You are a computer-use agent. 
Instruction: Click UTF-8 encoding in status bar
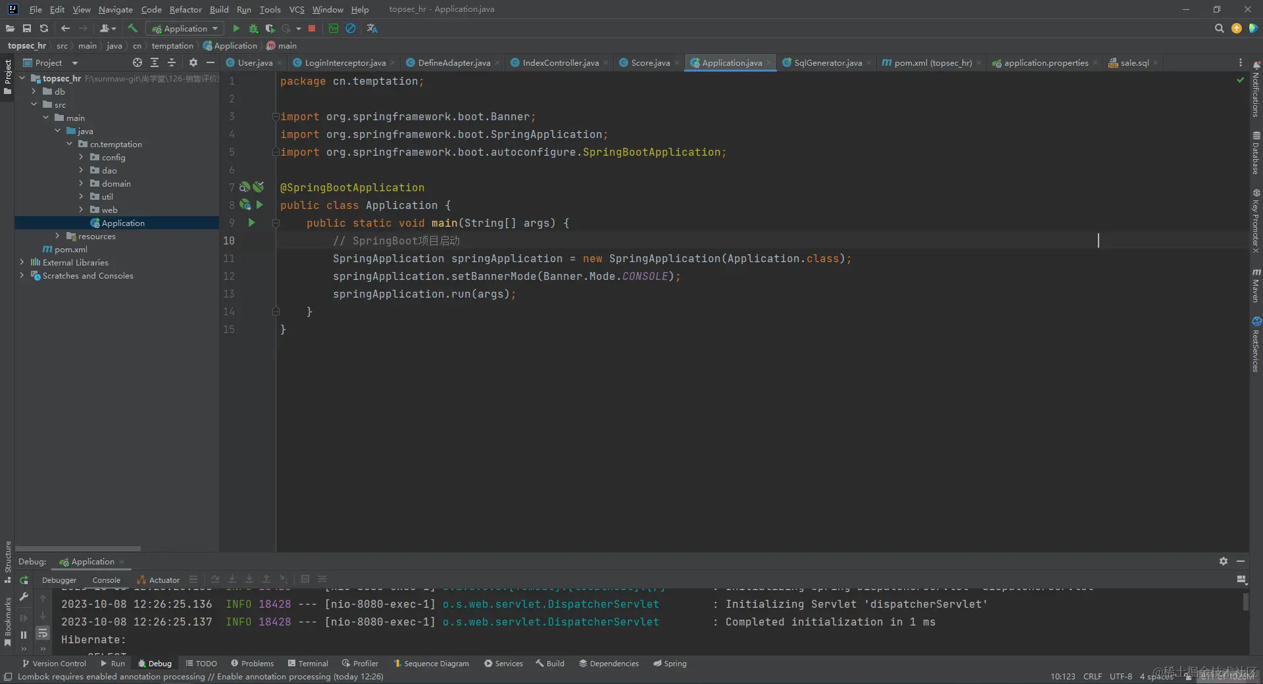coord(1120,676)
